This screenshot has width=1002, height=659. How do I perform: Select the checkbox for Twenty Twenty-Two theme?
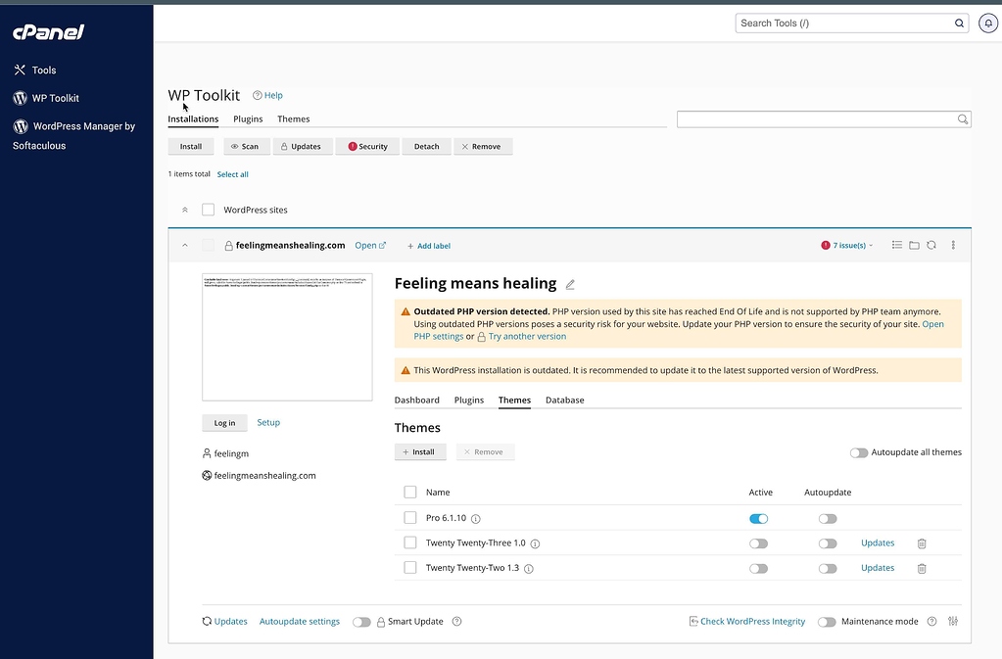pos(409,567)
